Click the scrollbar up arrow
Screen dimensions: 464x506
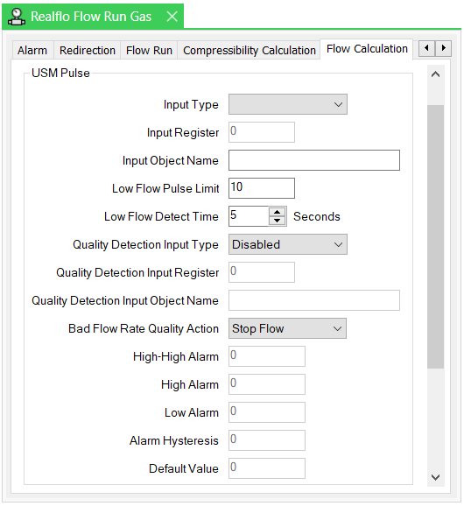coord(436,74)
